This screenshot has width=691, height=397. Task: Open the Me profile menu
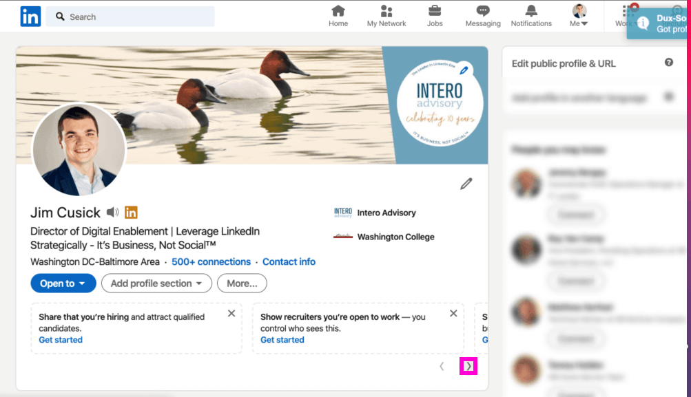[x=579, y=16]
